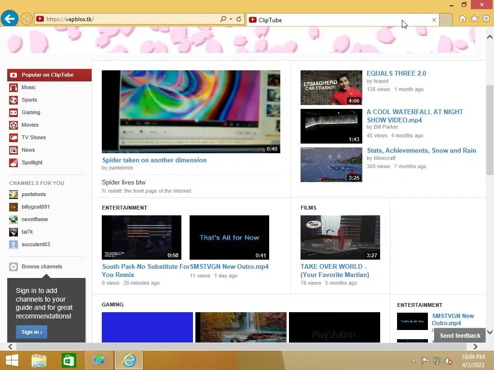Open File Explorer from the taskbar

[x=39, y=360]
